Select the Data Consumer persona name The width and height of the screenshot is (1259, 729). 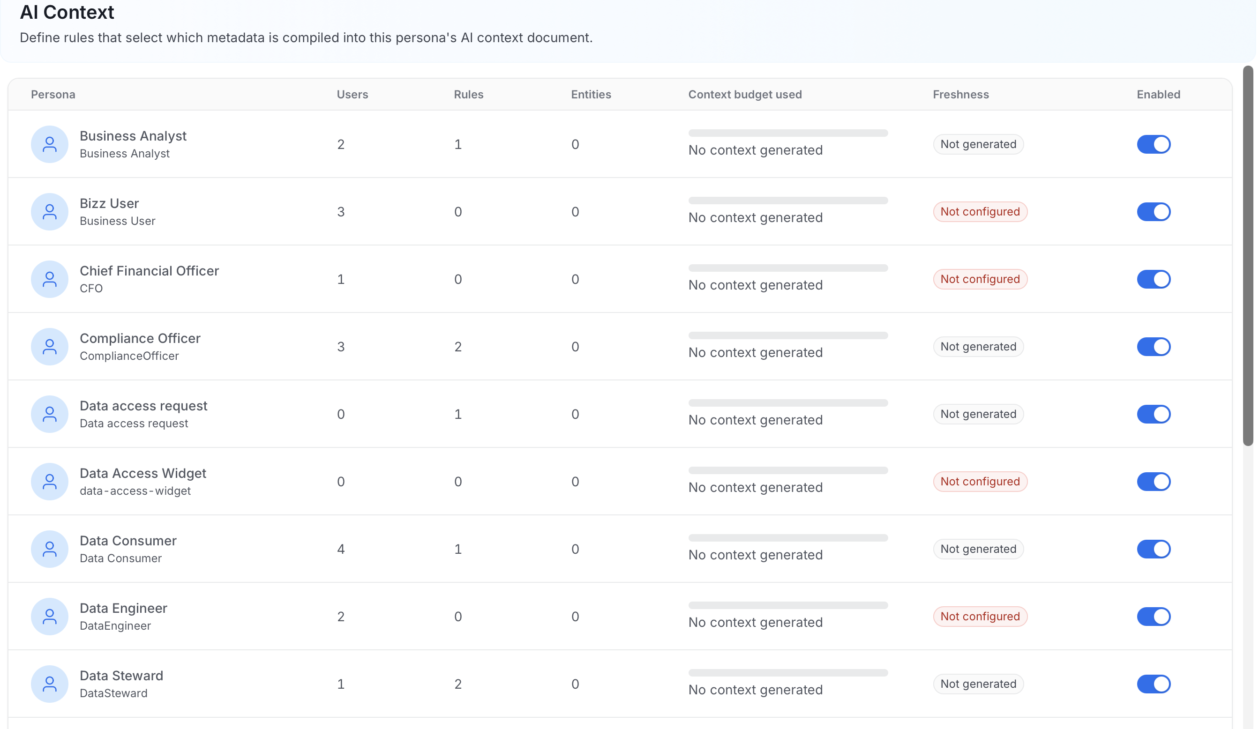point(128,540)
